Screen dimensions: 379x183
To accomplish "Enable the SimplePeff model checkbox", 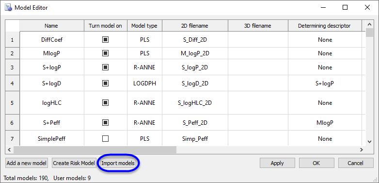I will pyautogui.click(x=105, y=139).
